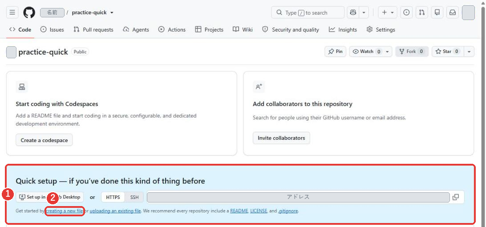Open the hamburger navigation menu
Viewport: 486px width, 227px height.
pos(12,12)
